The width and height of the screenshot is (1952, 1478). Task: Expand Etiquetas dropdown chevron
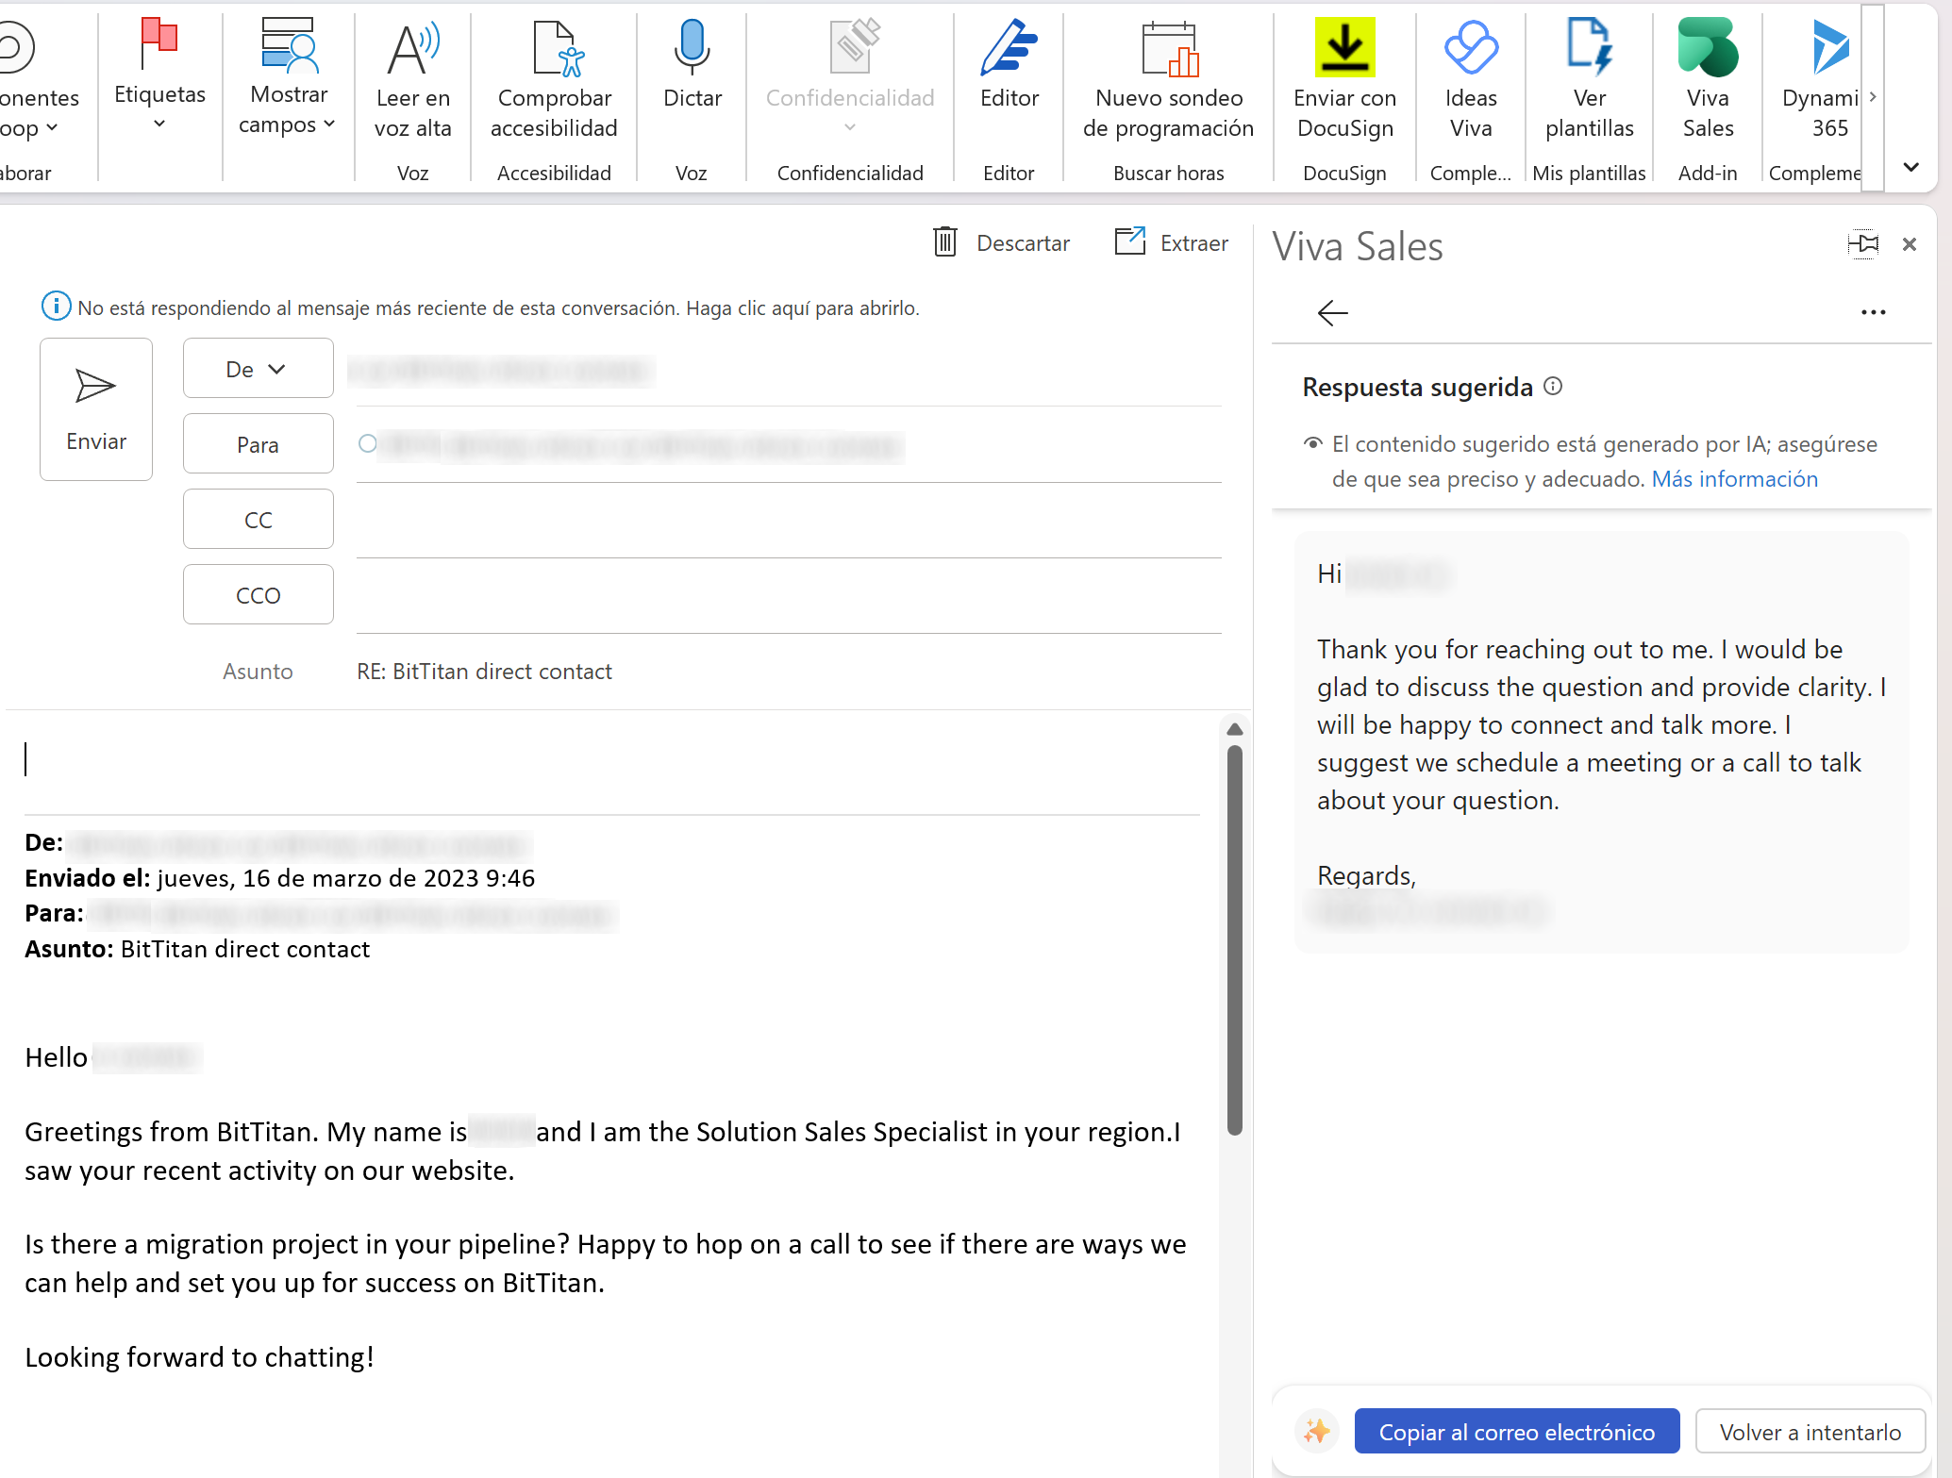tap(159, 124)
